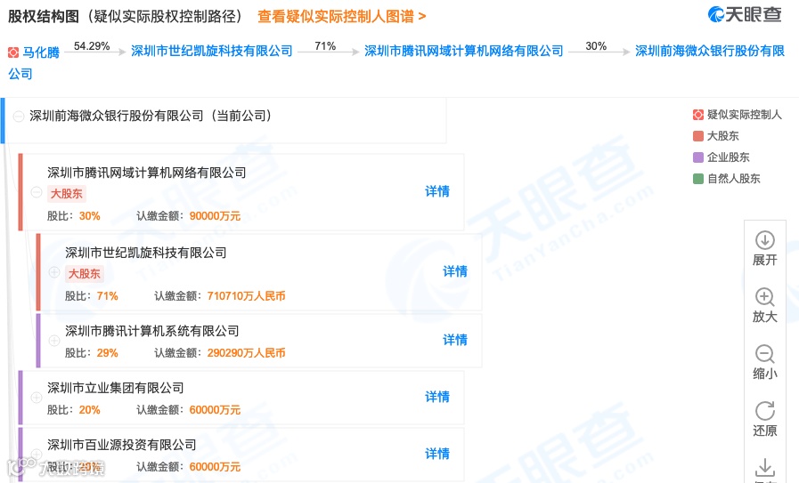Click the red controller icon beside 马化腾
Screen dimensions: 799x483
(13, 52)
